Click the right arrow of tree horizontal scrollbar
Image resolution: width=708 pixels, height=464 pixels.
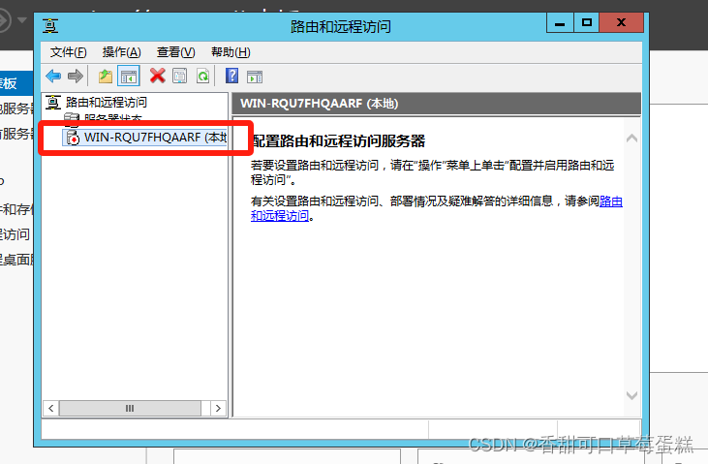tap(218, 409)
